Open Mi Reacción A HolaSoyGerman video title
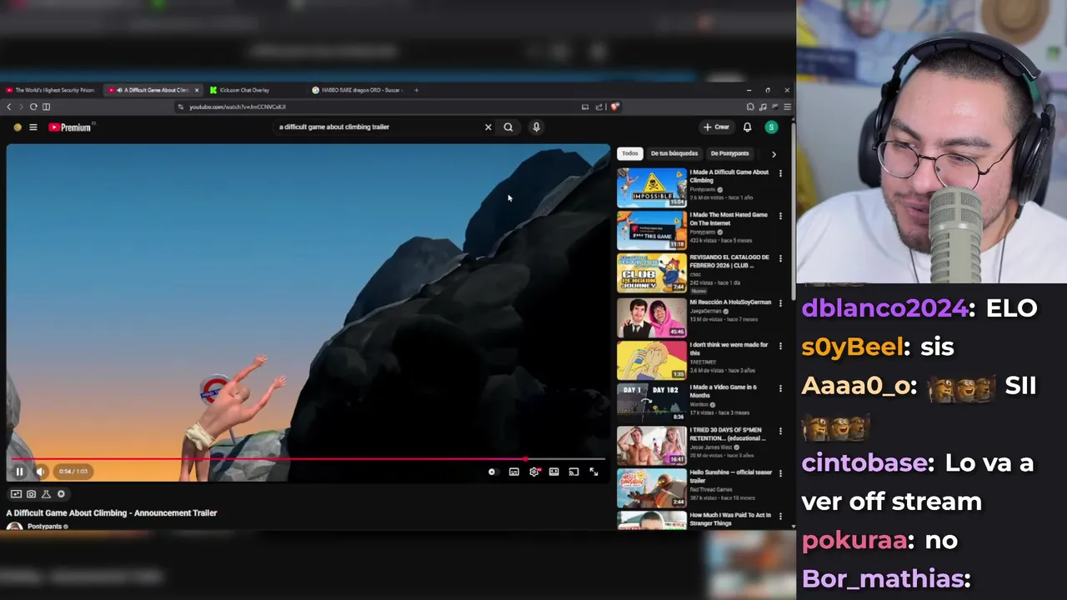 click(730, 302)
